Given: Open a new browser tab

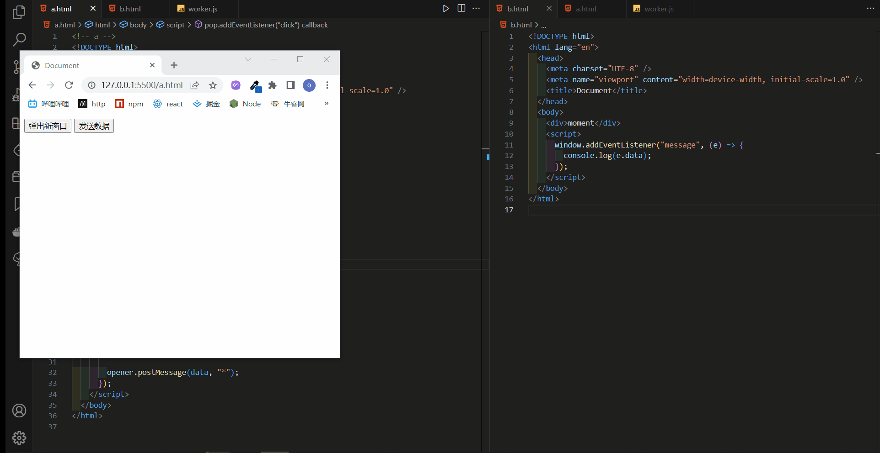Looking at the screenshot, I should (x=174, y=65).
